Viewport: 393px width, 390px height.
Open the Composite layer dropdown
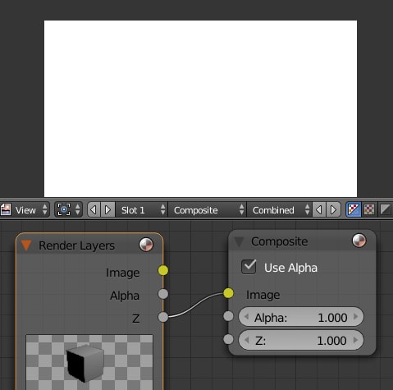click(207, 210)
